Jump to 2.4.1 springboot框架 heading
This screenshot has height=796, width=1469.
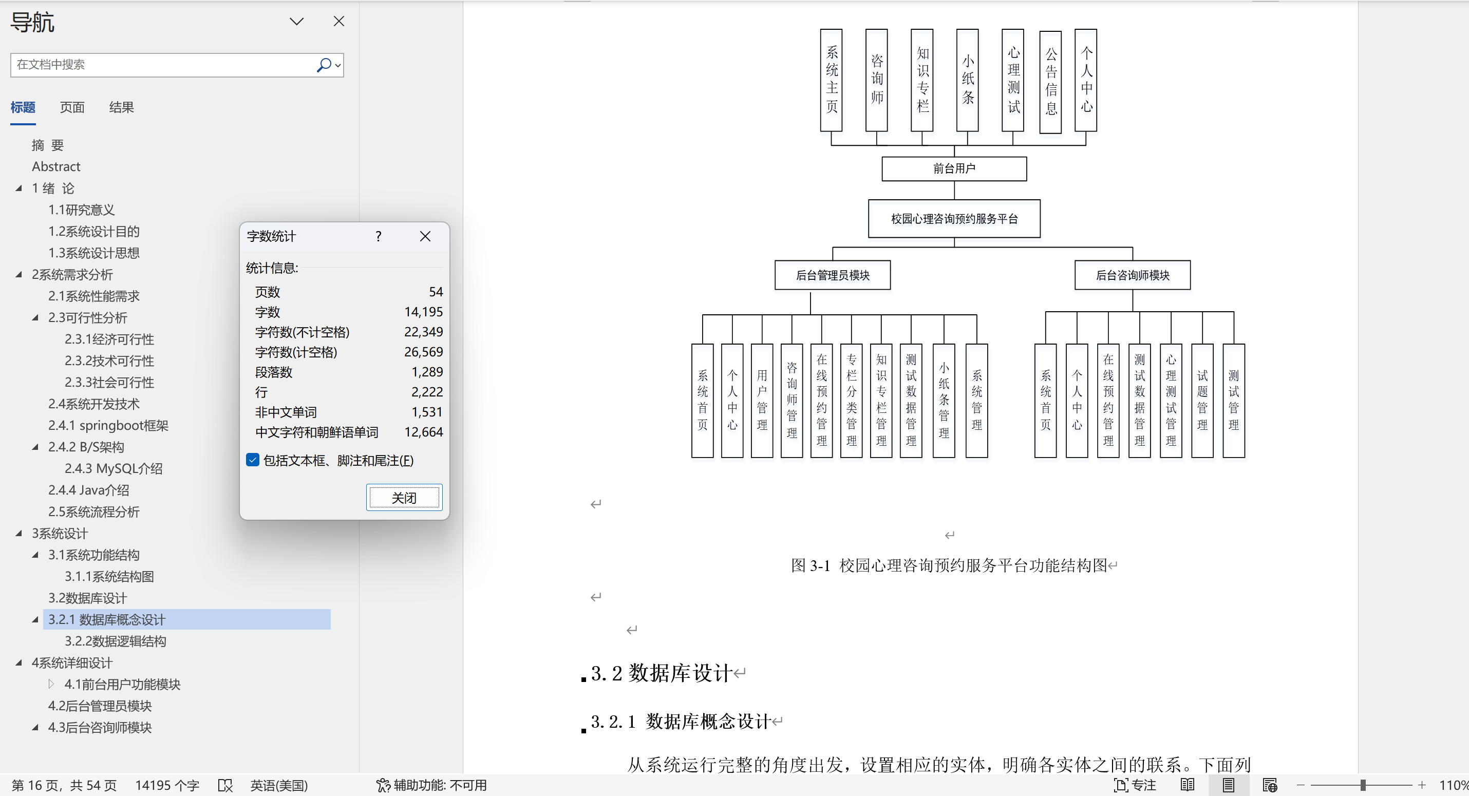(108, 425)
